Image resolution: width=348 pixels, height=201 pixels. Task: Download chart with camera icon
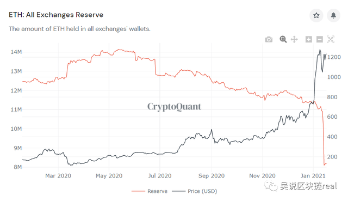coord(269,40)
